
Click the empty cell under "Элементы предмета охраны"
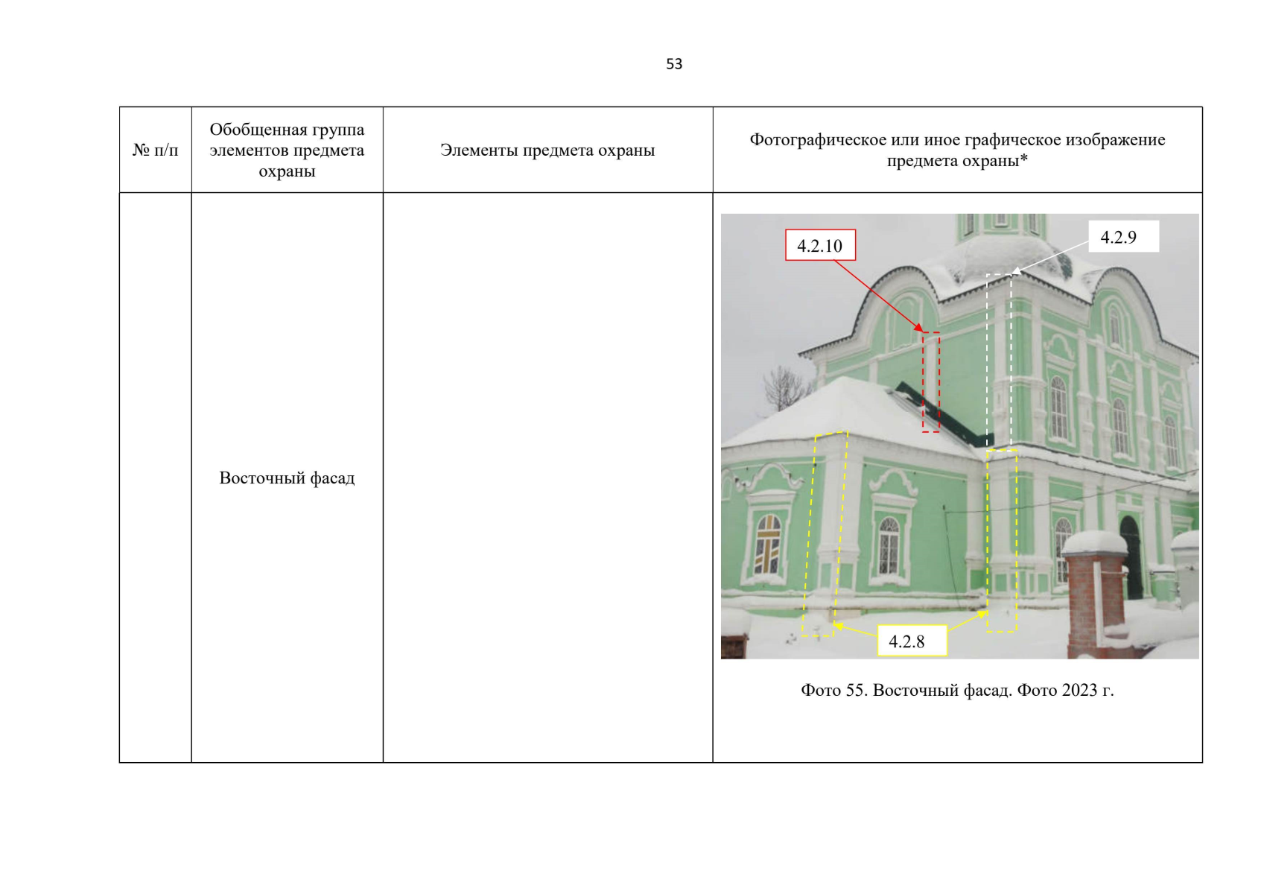tap(547, 477)
